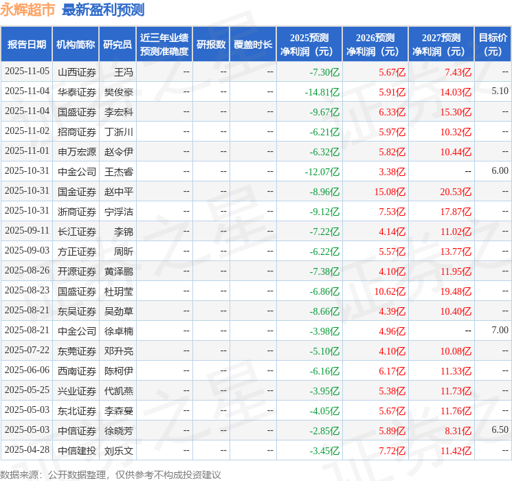Open the 山西证券 institution entry
Image resolution: width=512 pixels, height=481 pixels.
[76, 71]
